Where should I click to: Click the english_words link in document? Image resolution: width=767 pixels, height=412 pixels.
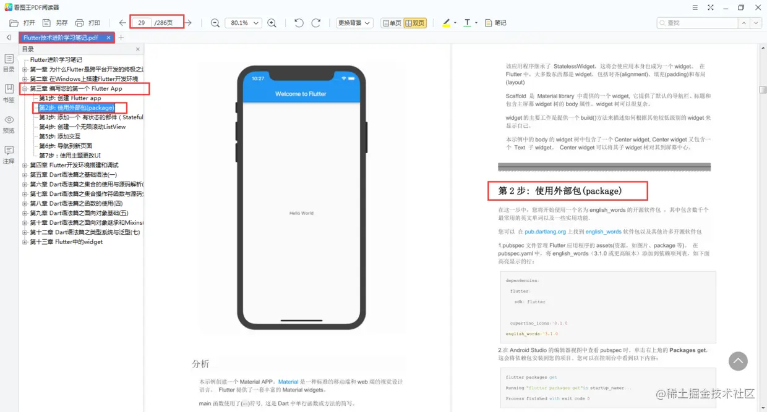[603, 232]
